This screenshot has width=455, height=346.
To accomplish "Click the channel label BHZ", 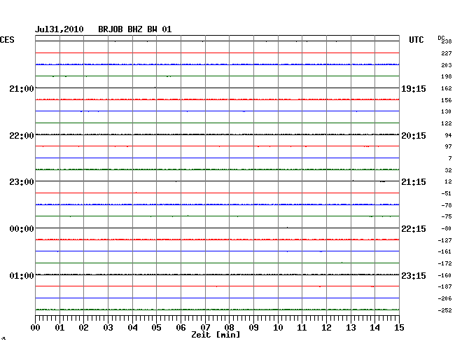I will pos(135,29).
